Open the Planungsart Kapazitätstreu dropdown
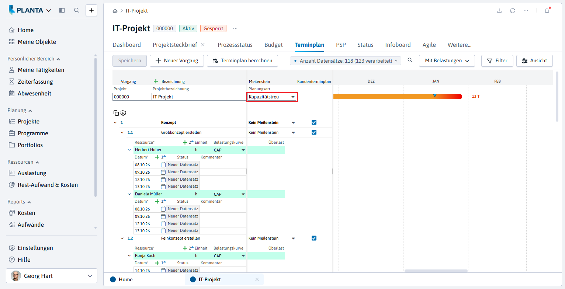This screenshot has height=289, width=565. (272, 97)
